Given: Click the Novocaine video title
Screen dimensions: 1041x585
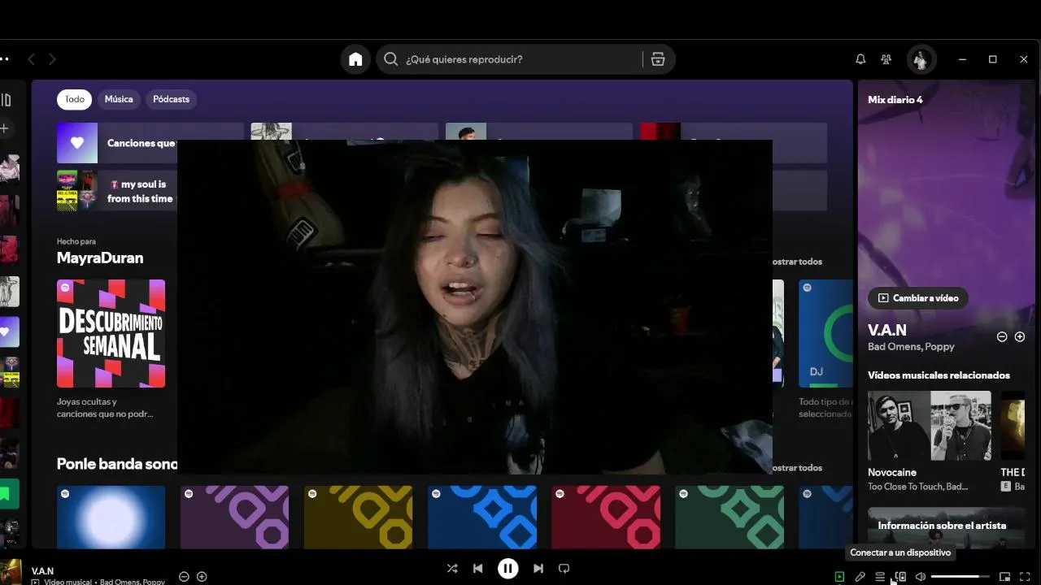Looking at the screenshot, I should point(892,472).
